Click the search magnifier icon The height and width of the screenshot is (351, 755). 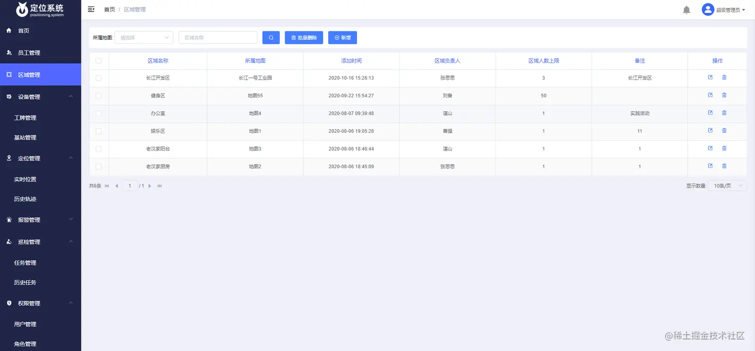pyautogui.click(x=271, y=37)
